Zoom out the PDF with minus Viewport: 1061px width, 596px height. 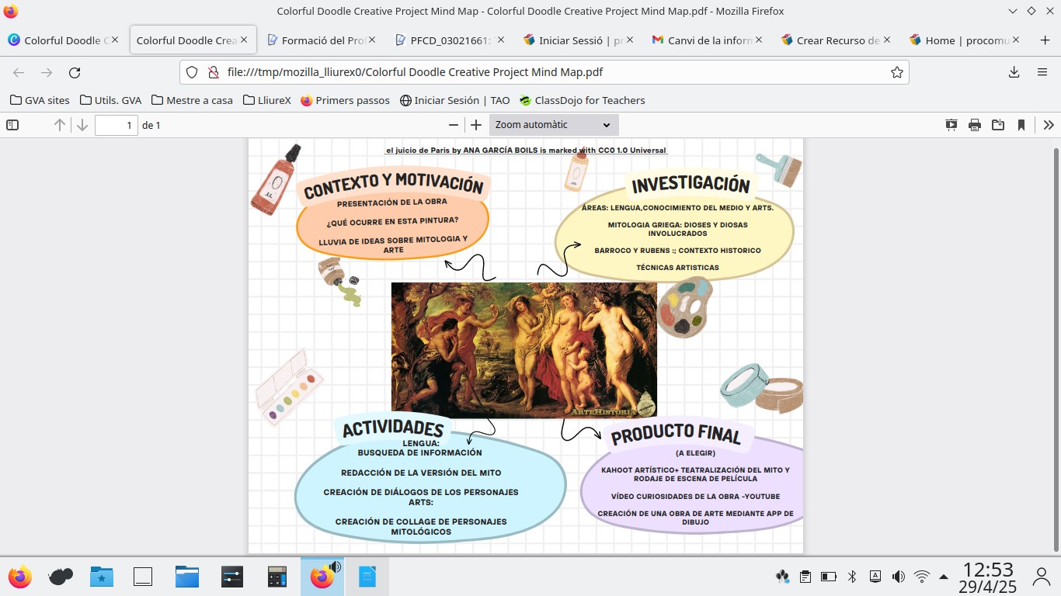point(454,125)
